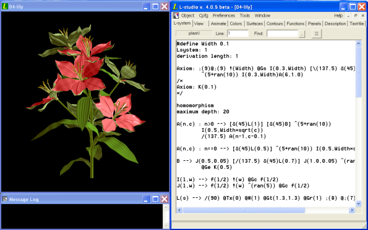Open the Help menu

(x=338, y=15)
